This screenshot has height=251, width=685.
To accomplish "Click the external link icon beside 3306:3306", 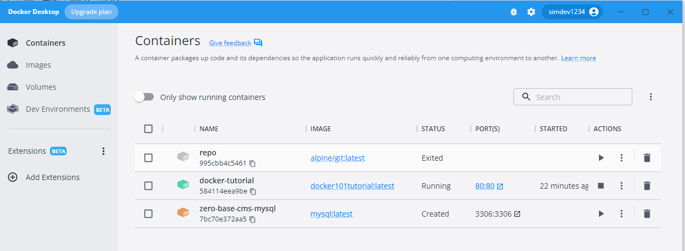I will [x=517, y=214].
